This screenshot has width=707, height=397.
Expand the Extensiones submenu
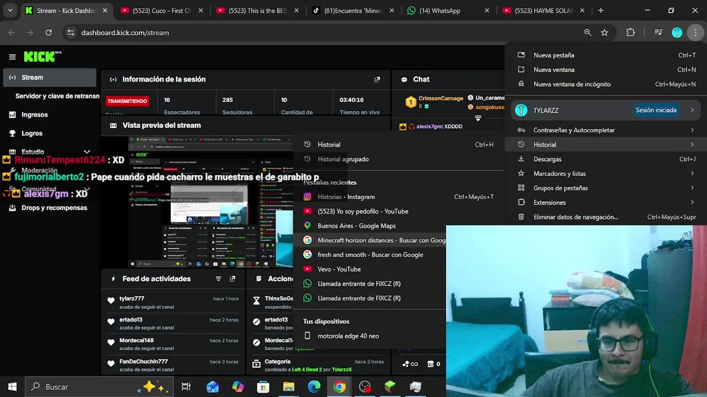692,202
